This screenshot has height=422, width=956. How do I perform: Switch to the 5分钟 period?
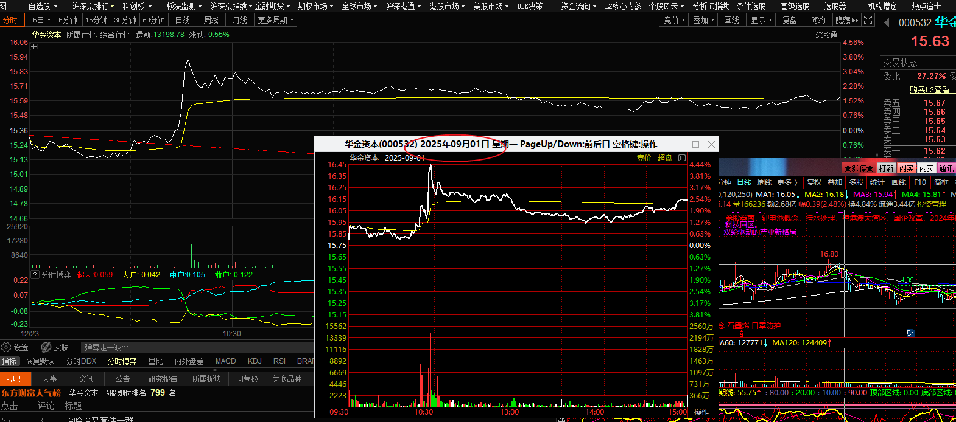[x=68, y=20]
